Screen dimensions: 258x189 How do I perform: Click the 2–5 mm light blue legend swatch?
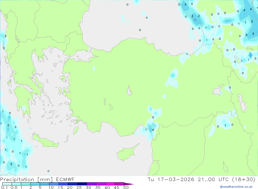(35, 184)
